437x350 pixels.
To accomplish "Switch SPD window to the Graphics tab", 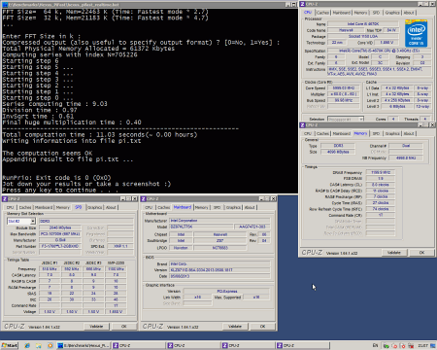I will (94, 207).
